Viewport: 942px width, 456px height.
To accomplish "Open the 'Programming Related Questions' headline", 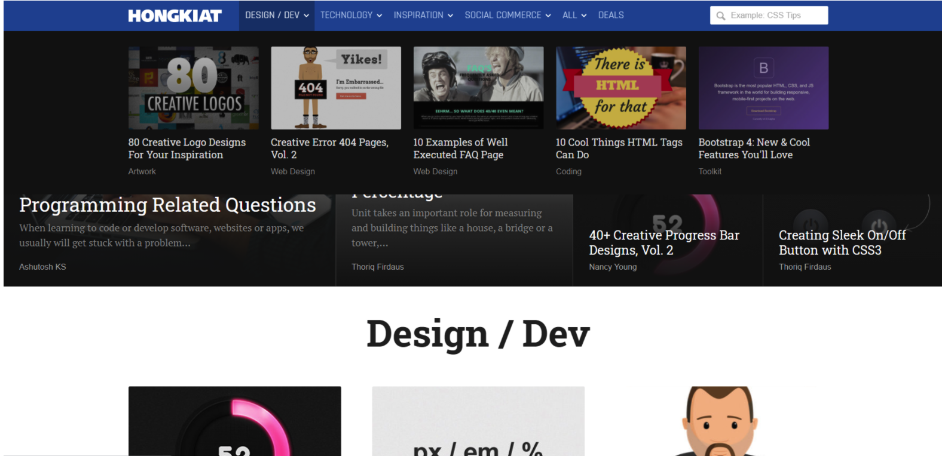I will coord(167,205).
